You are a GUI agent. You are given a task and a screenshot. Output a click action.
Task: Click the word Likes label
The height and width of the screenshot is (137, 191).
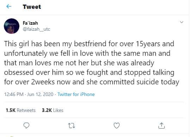point(58,110)
